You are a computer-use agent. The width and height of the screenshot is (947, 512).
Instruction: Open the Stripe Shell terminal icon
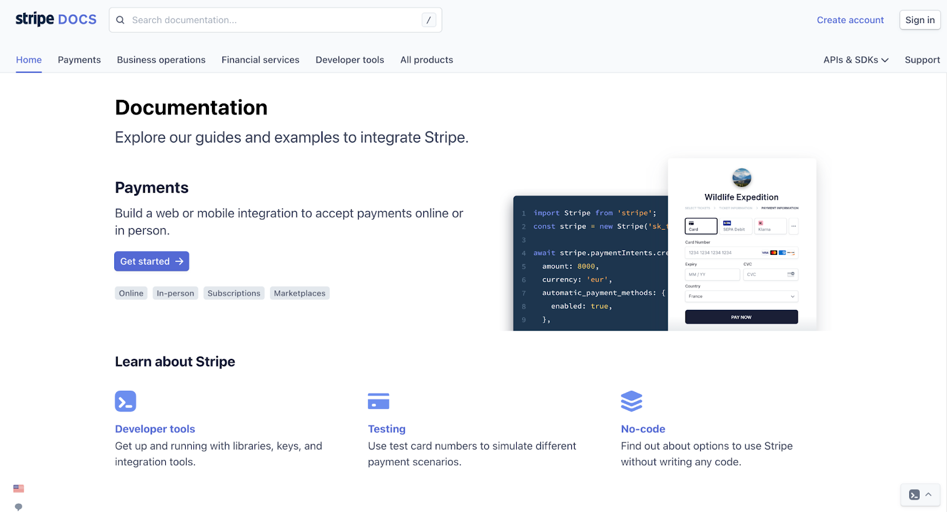tap(914, 495)
